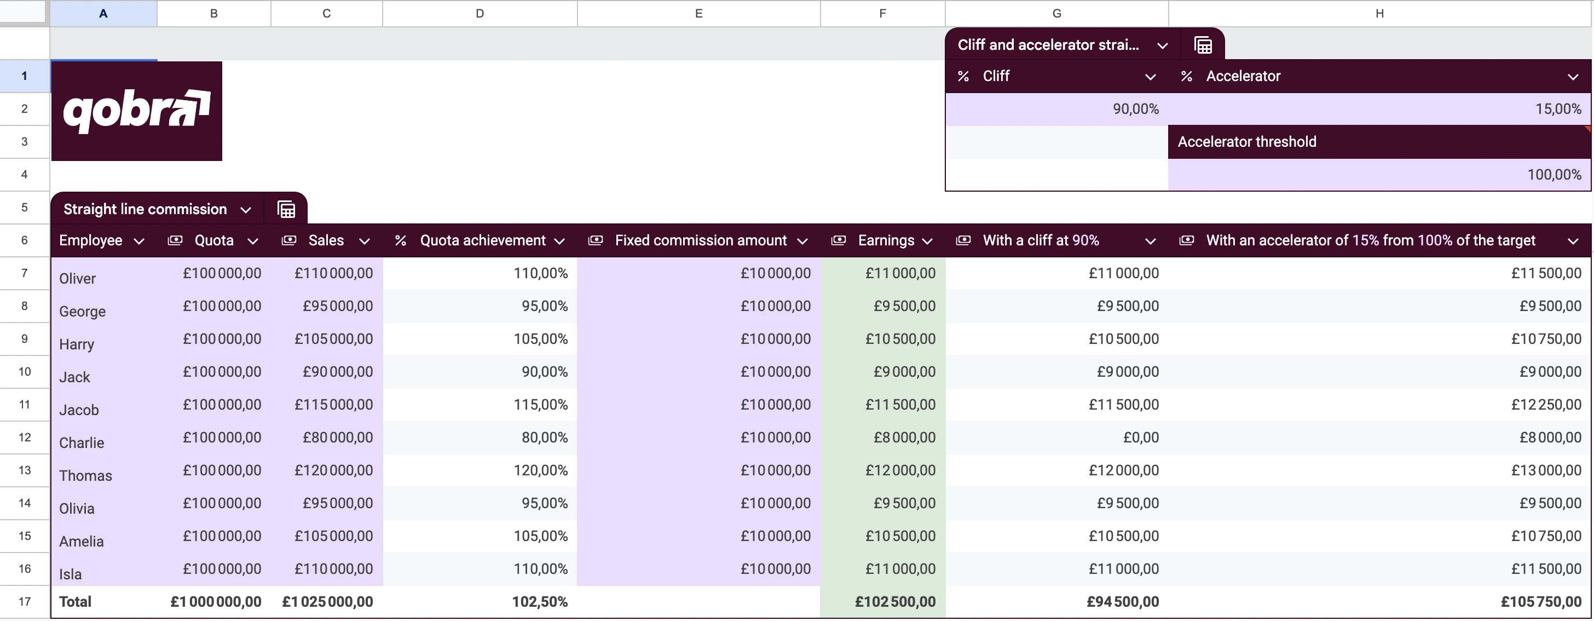Select Charlie's £0,00 cliff cell
The height and width of the screenshot is (621, 1594).
tap(1057, 437)
